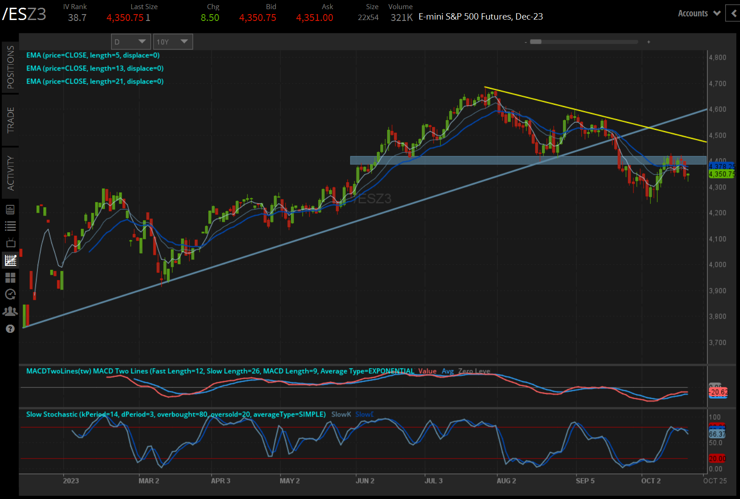Image resolution: width=740 pixels, height=499 pixels.
Task: Select the EMA length=5 study label
Action: click(93, 55)
